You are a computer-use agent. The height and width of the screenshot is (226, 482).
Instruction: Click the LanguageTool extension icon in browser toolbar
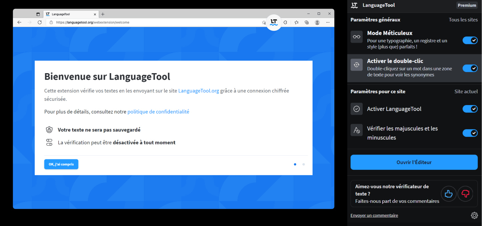(x=274, y=22)
